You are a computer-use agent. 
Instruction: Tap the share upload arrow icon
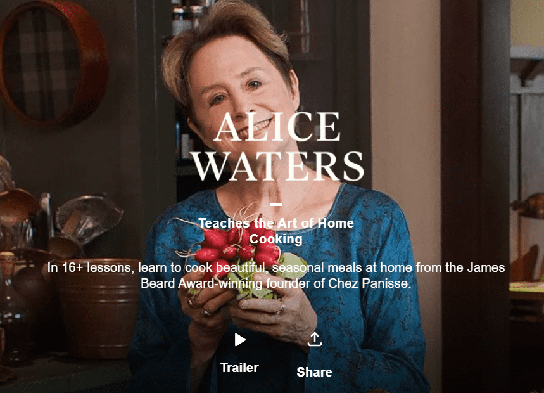[315, 340]
